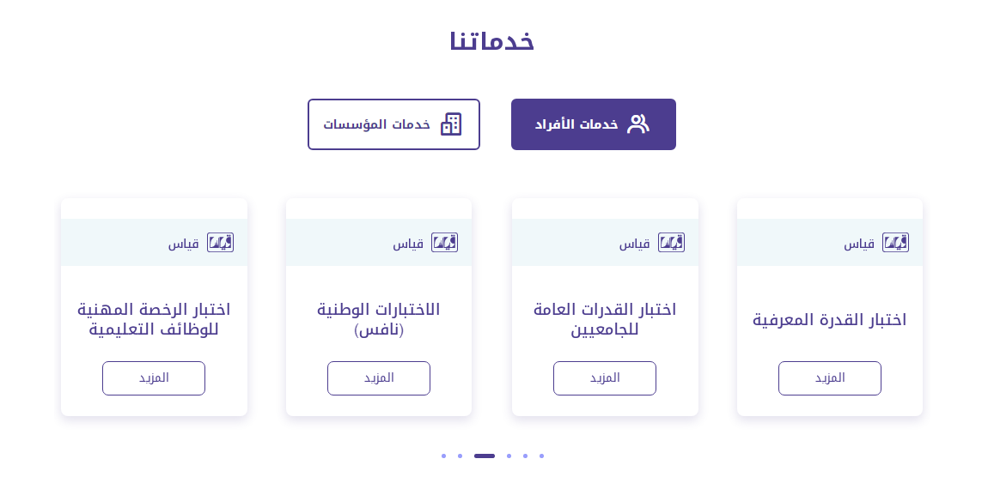Open المزيد for الاختبارات الوطنية (نافس)
The width and height of the screenshot is (982, 483).
378,378
